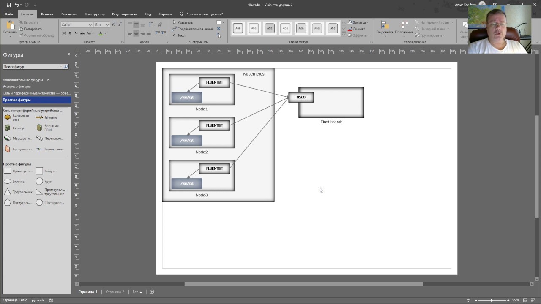Open the rectangle shape tool dropdown
541x304 pixels.
(224, 22)
